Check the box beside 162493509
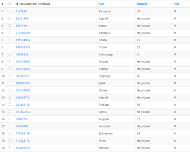The width and height of the screenshot is (190, 152). 10,148
